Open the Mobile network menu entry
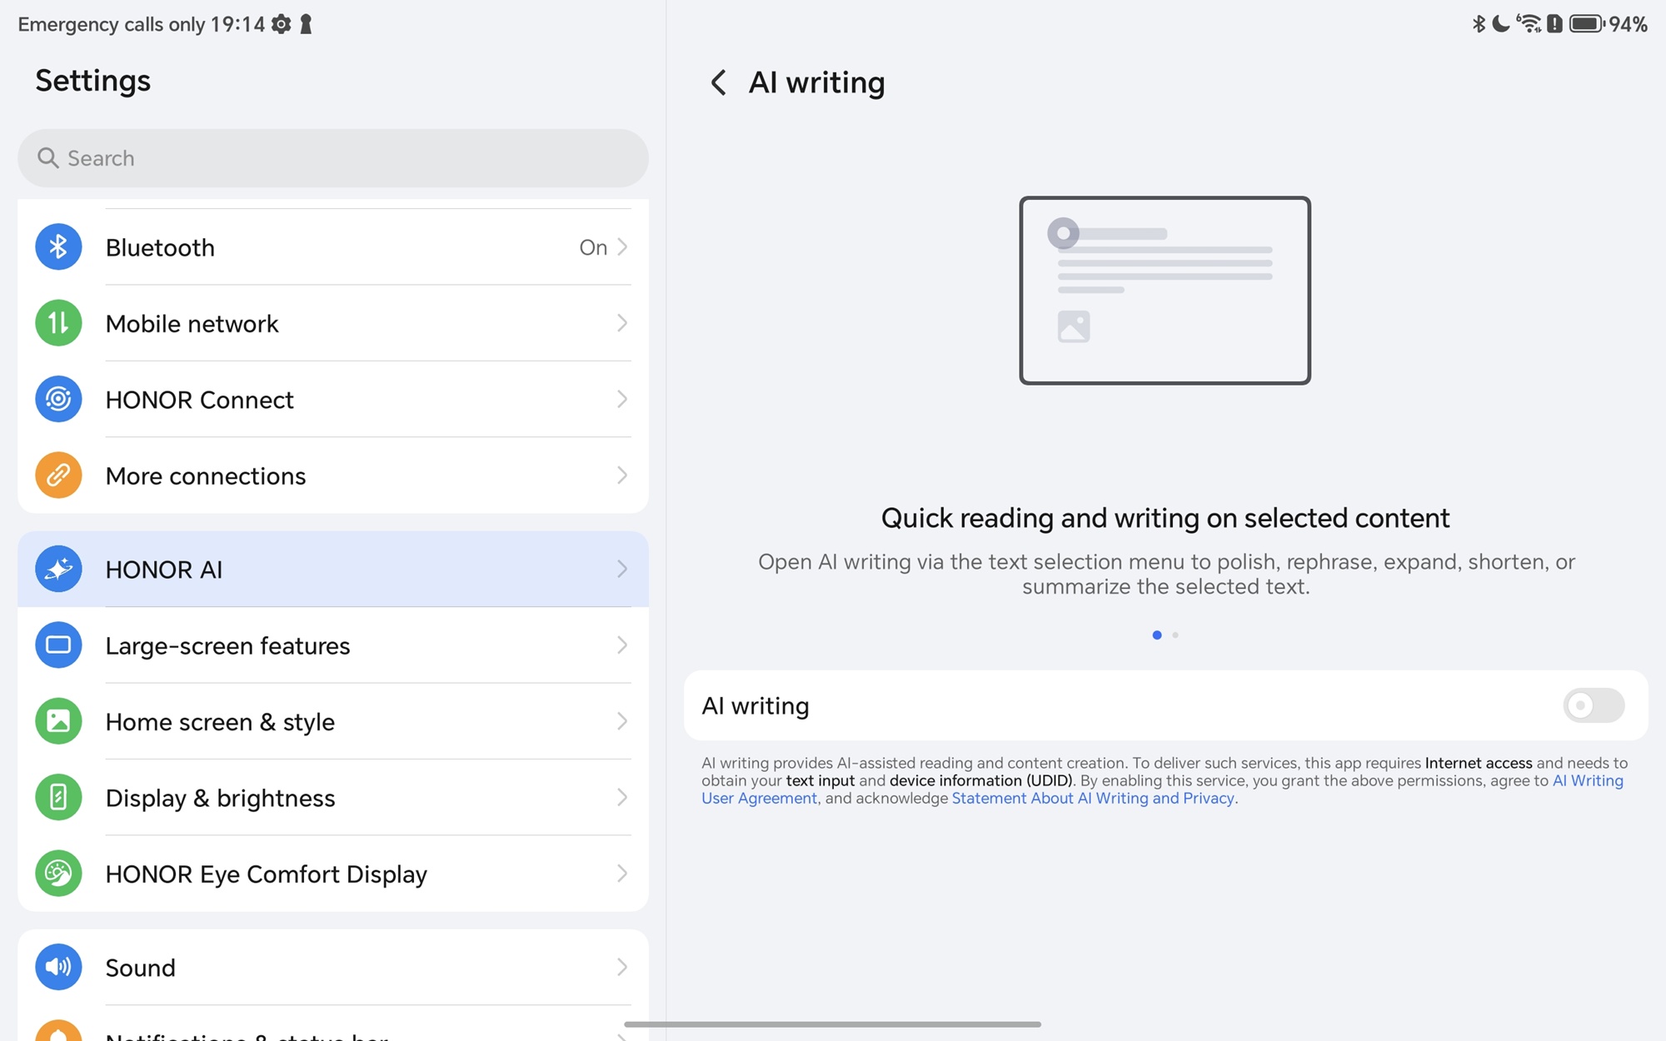This screenshot has width=1666, height=1041. pyautogui.click(x=192, y=323)
